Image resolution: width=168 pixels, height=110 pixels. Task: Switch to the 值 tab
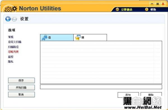[x=57, y=38]
